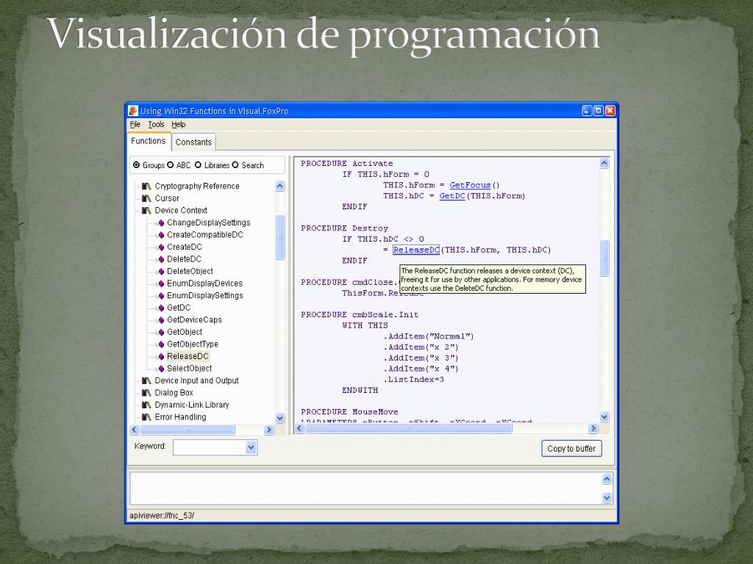Click the books icon beside Cryptography Reference
This screenshot has height=564, width=753.
(146, 186)
